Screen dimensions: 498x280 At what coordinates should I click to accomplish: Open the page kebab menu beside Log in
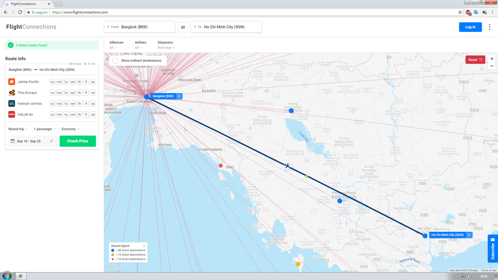click(x=489, y=27)
